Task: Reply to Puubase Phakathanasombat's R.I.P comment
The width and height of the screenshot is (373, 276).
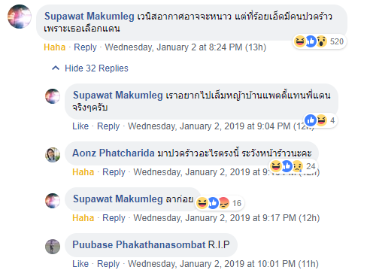Action: click(x=108, y=264)
